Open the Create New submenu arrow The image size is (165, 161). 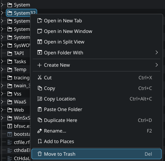pos(157,65)
